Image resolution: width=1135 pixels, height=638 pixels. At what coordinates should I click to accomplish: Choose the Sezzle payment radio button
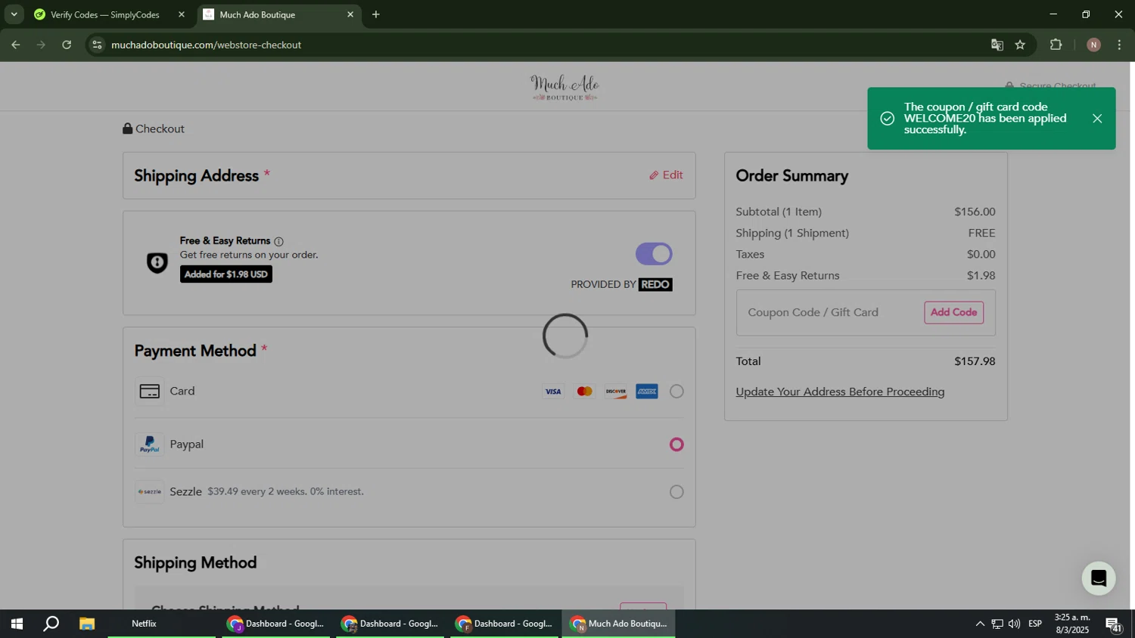pos(676,492)
